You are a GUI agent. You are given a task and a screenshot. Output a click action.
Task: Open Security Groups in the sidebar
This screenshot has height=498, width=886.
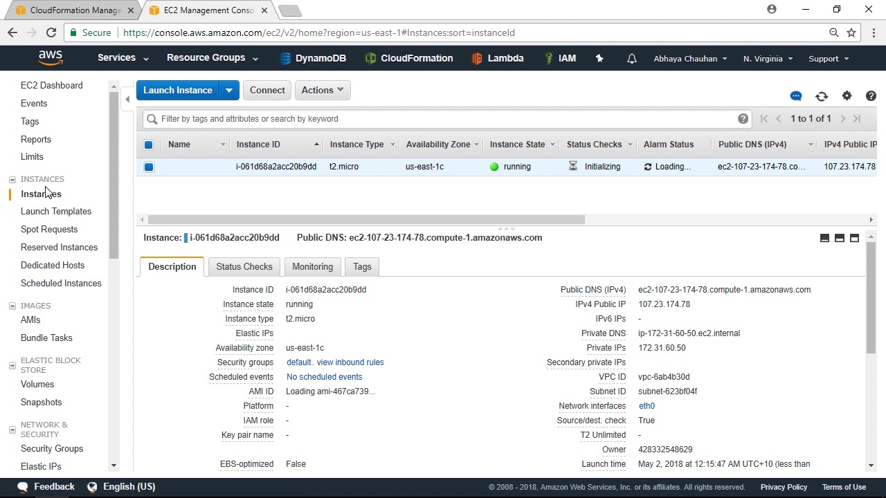coord(52,449)
